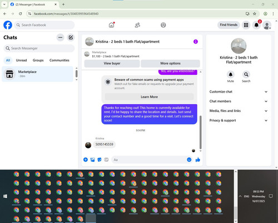Choose a sticker icon in composer

[100, 159]
